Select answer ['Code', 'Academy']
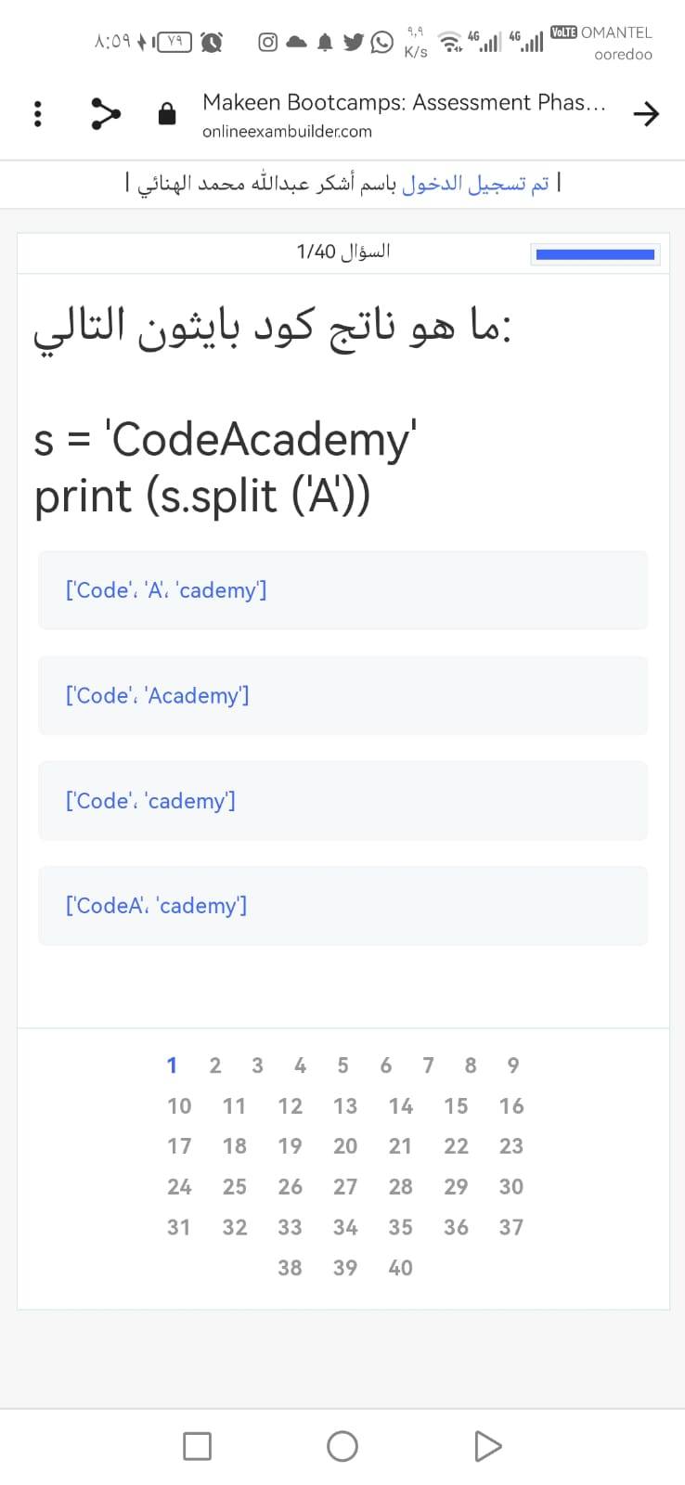Image resolution: width=685 pixels, height=1485 pixels. [x=342, y=695]
